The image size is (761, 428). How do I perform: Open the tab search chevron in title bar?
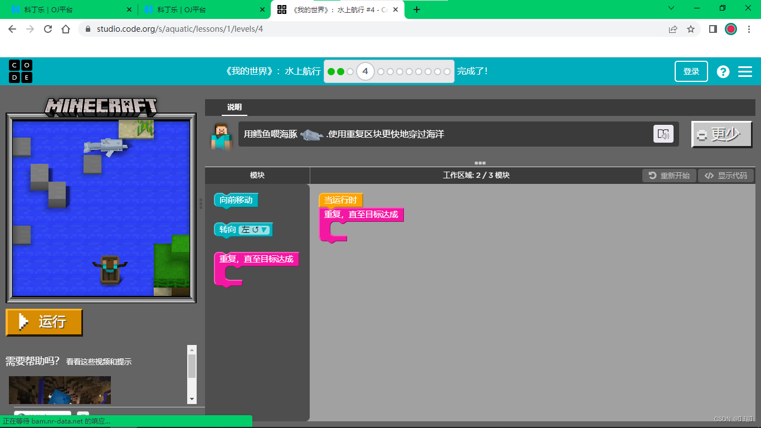(x=671, y=8)
